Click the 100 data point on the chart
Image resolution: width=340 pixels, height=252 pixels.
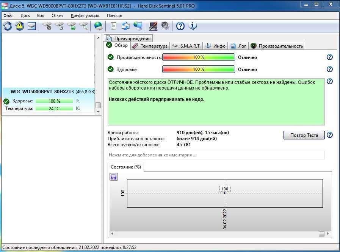click(x=225, y=193)
